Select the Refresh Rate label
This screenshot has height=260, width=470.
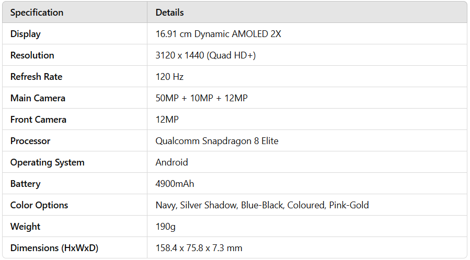point(36,77)
